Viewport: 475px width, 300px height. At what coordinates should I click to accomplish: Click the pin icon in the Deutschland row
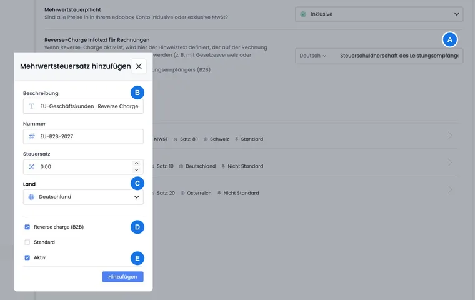tap(223, 166)
